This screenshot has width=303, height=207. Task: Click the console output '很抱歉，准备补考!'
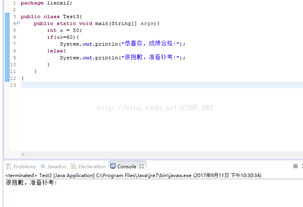coord(31,182)
